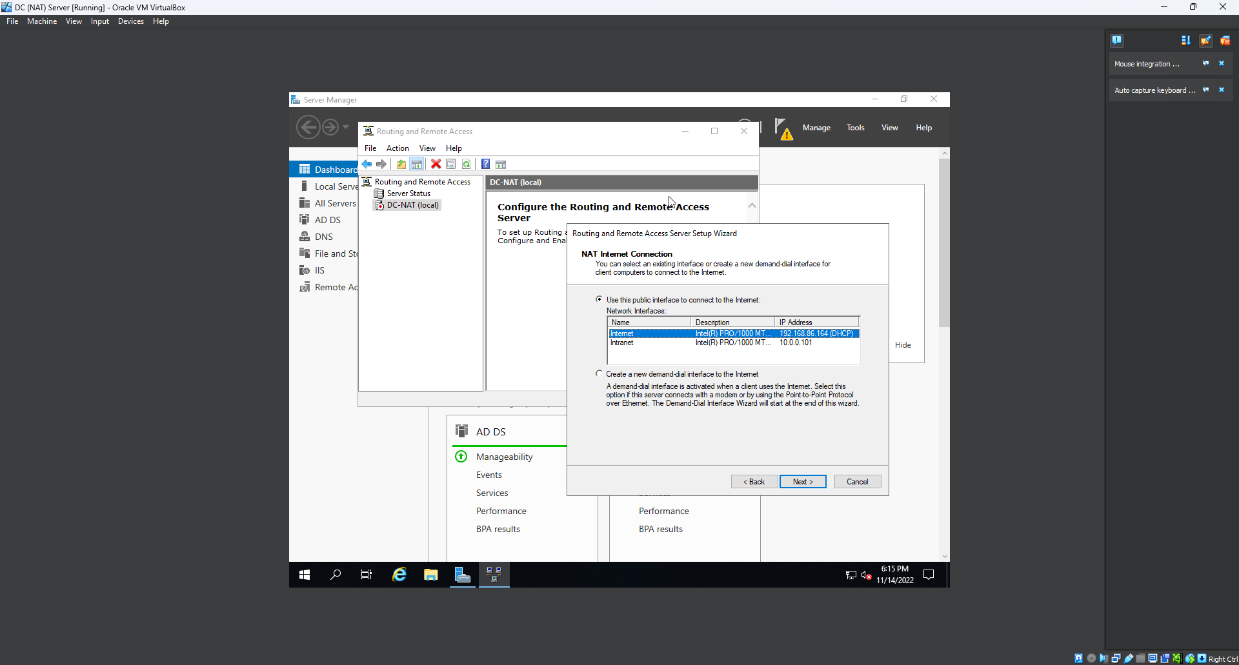
Task: Open VirtualBox Machine menu
Action: click(42, 21)
